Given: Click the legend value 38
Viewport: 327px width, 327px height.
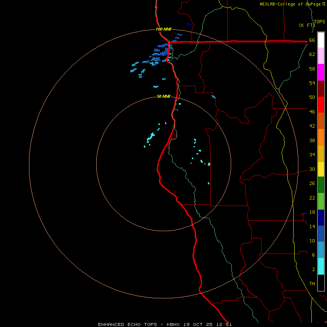Looking at the screenshot, I should [x=312, y=141].
